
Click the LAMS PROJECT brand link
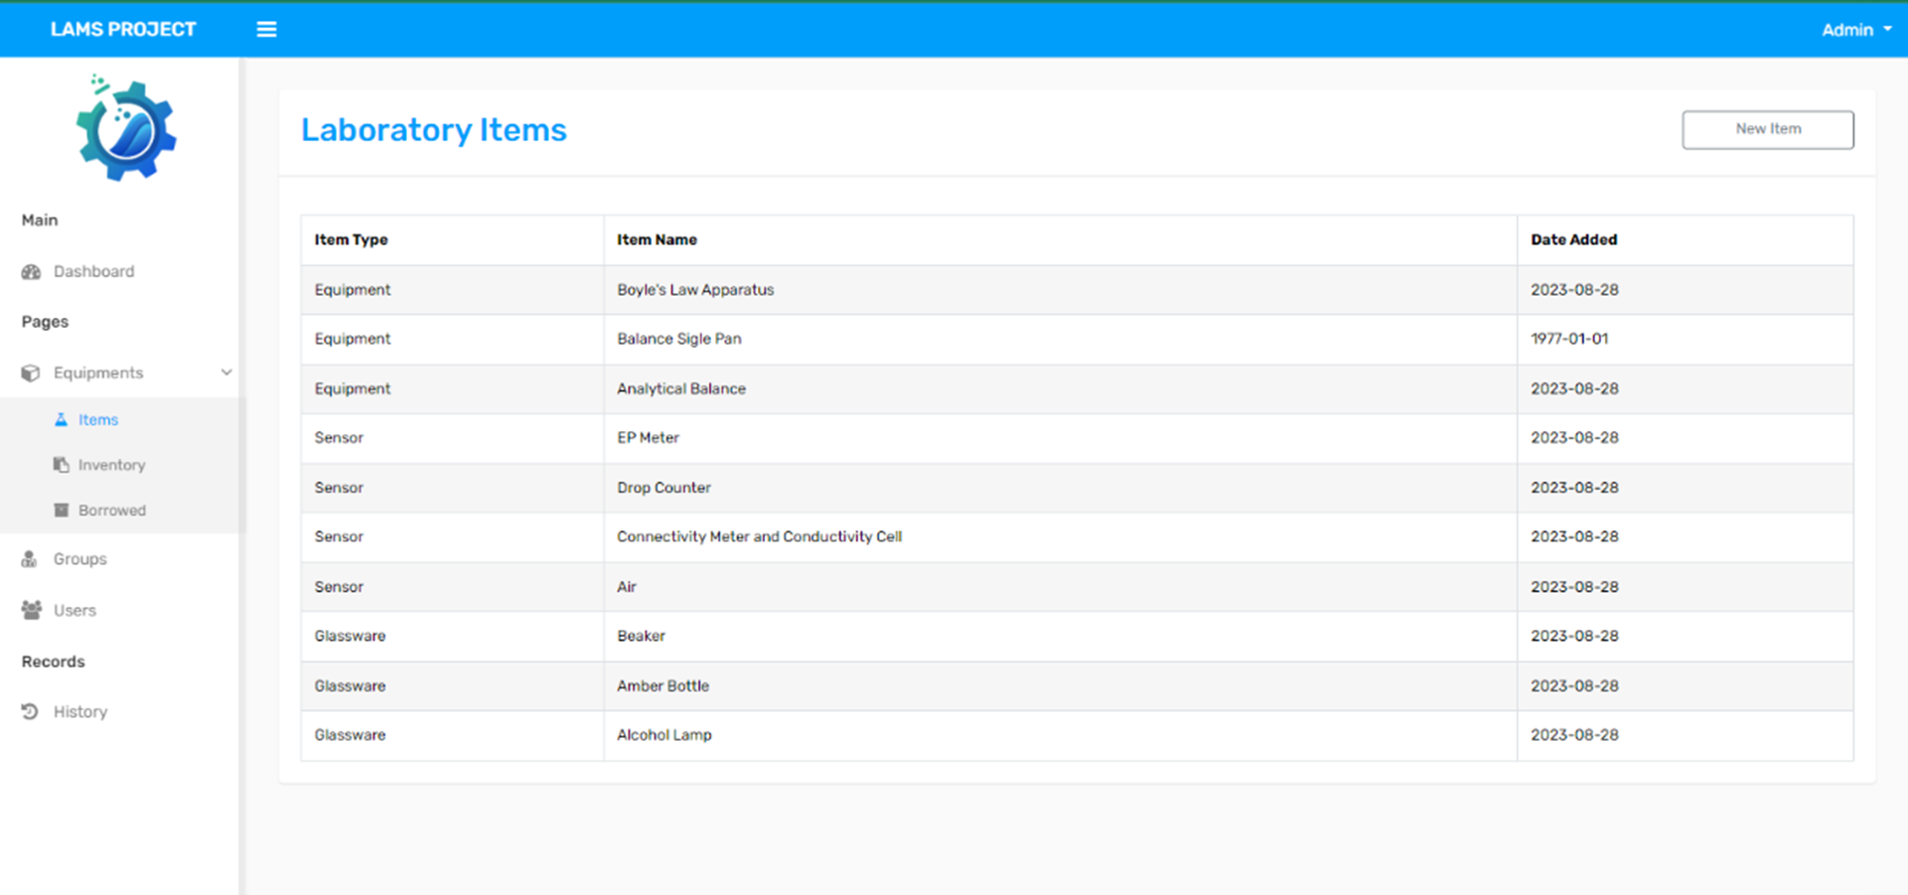click(x=123, y=30)
